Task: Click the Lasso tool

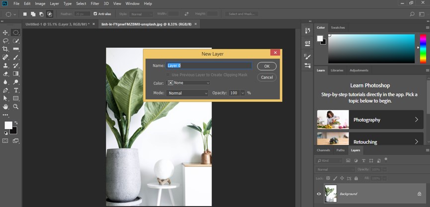Action: (x=5, y=41)
